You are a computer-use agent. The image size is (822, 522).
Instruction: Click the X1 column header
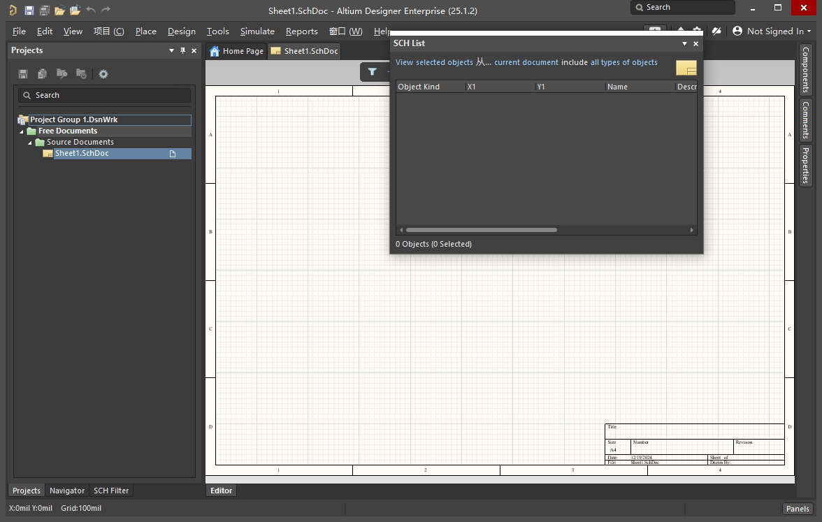(500, 87)
